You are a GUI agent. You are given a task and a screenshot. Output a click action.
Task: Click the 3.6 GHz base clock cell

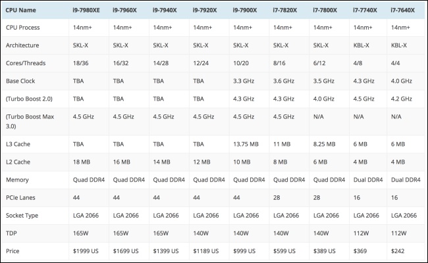[x=284, y=82]
